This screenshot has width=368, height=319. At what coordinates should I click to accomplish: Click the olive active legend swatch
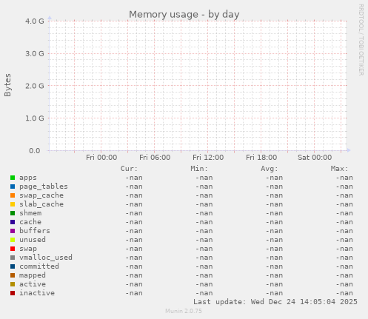coord(13,284)
